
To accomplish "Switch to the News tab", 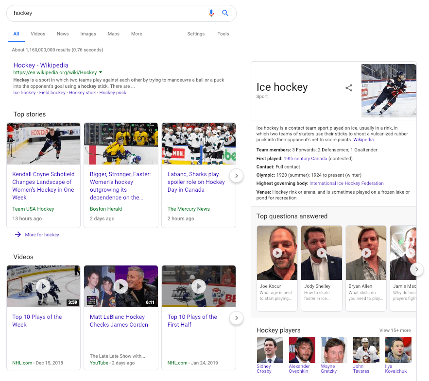I will (x=63, y=34).
